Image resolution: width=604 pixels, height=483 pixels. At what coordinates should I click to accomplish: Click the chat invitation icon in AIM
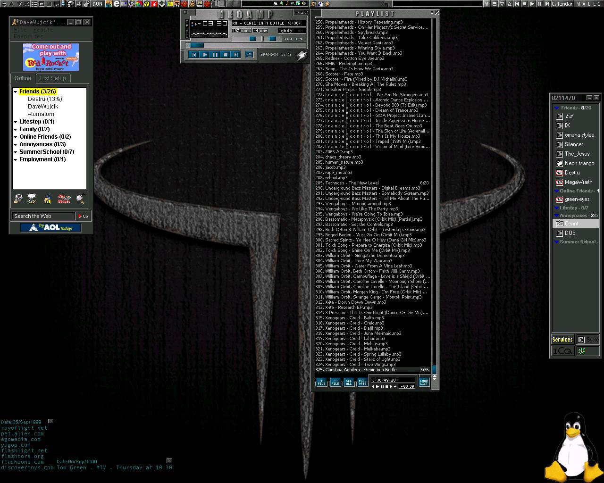click(32, 199)
